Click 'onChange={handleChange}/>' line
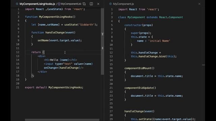 click(x=64, y=68)
